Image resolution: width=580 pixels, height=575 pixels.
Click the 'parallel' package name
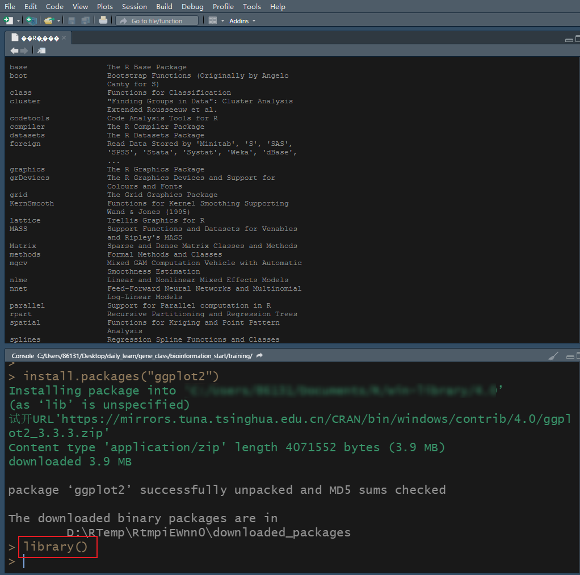[x=27, y=305]
